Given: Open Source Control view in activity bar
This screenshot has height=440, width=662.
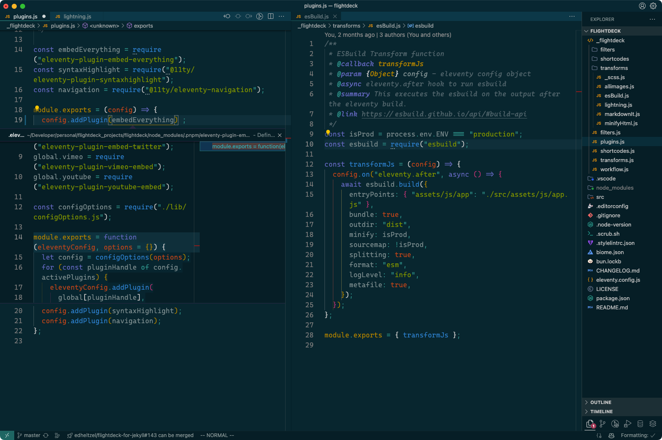Looking at the screenshot, I should coord(603,424).
